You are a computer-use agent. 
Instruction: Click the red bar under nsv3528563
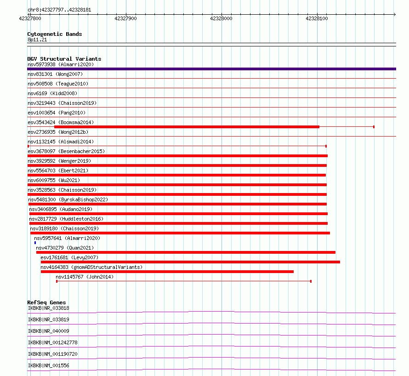(x=177, y=194)
